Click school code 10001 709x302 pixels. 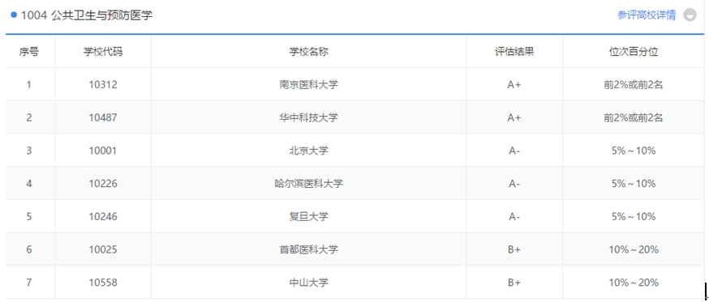[103, 151]
